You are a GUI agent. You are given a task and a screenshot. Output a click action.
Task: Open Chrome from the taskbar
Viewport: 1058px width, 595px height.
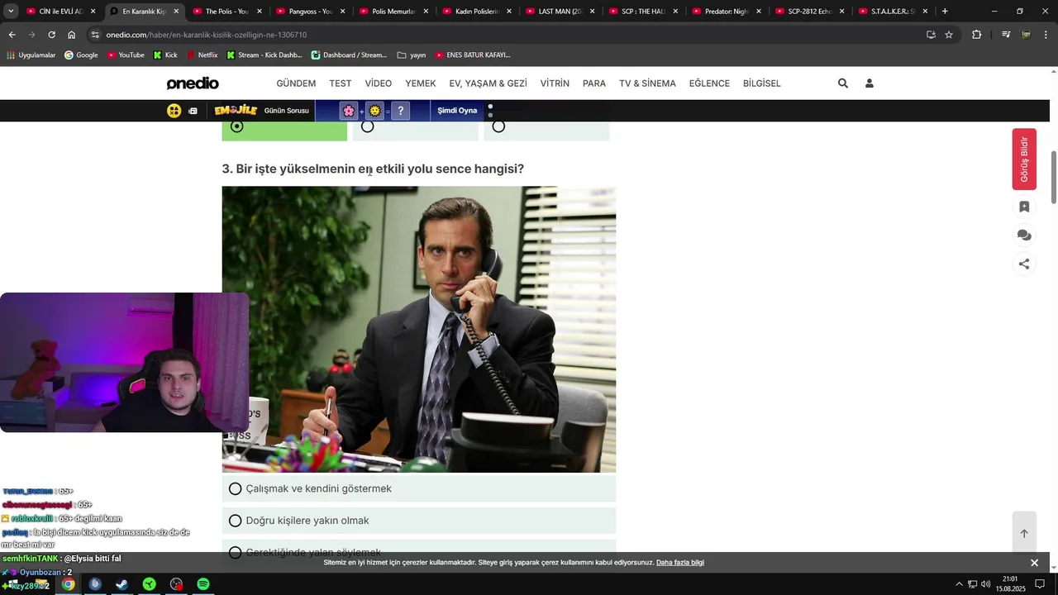(68, 584)
